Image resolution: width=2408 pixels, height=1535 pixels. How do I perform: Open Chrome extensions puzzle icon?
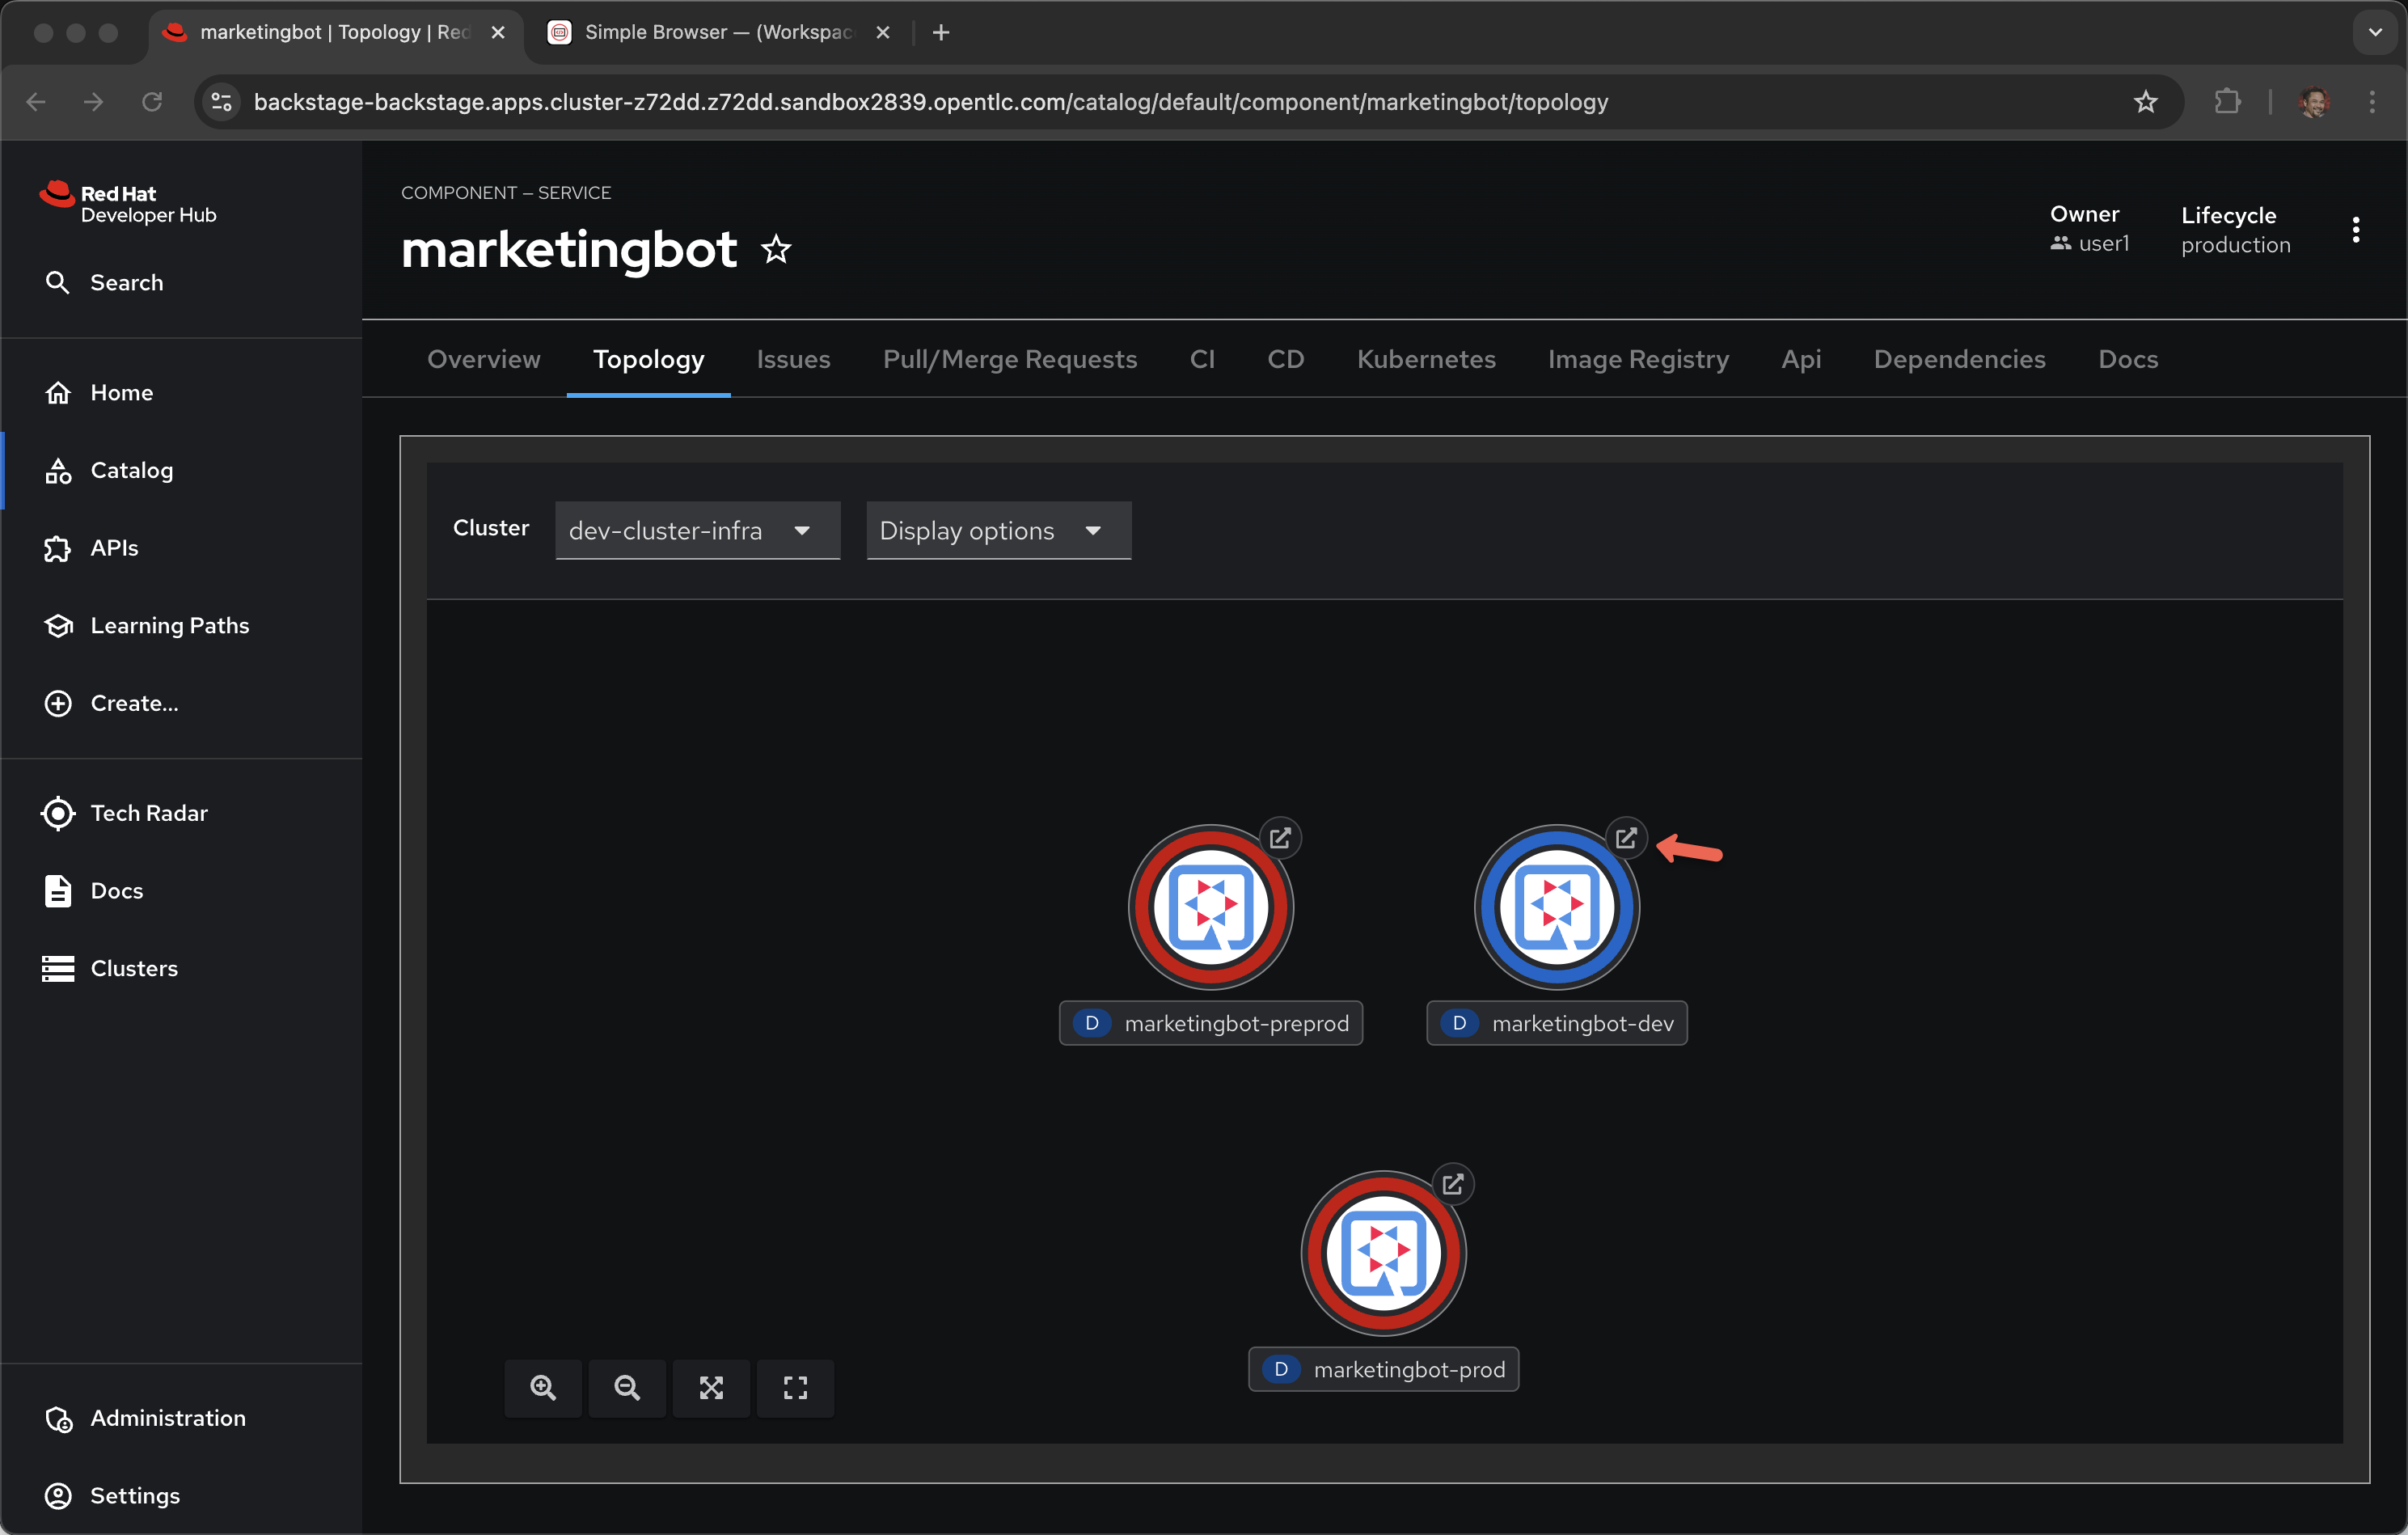(x=2226, y=102)
